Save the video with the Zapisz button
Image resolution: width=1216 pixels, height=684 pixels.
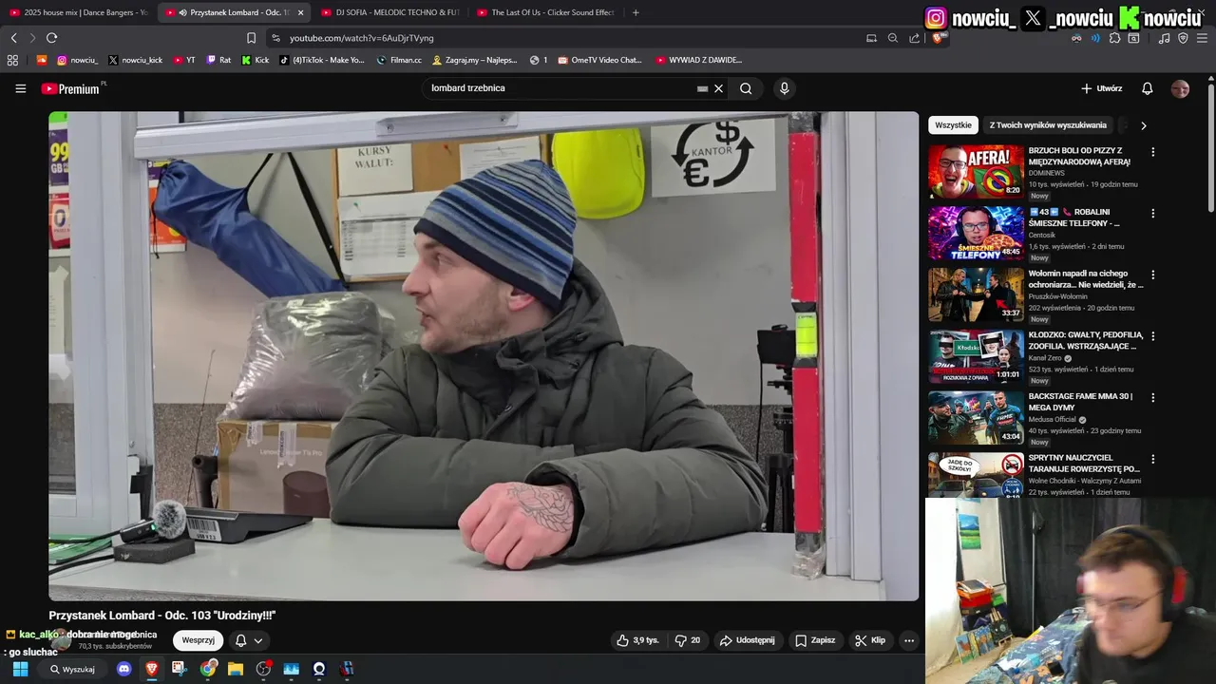click(x=815, y=640)
